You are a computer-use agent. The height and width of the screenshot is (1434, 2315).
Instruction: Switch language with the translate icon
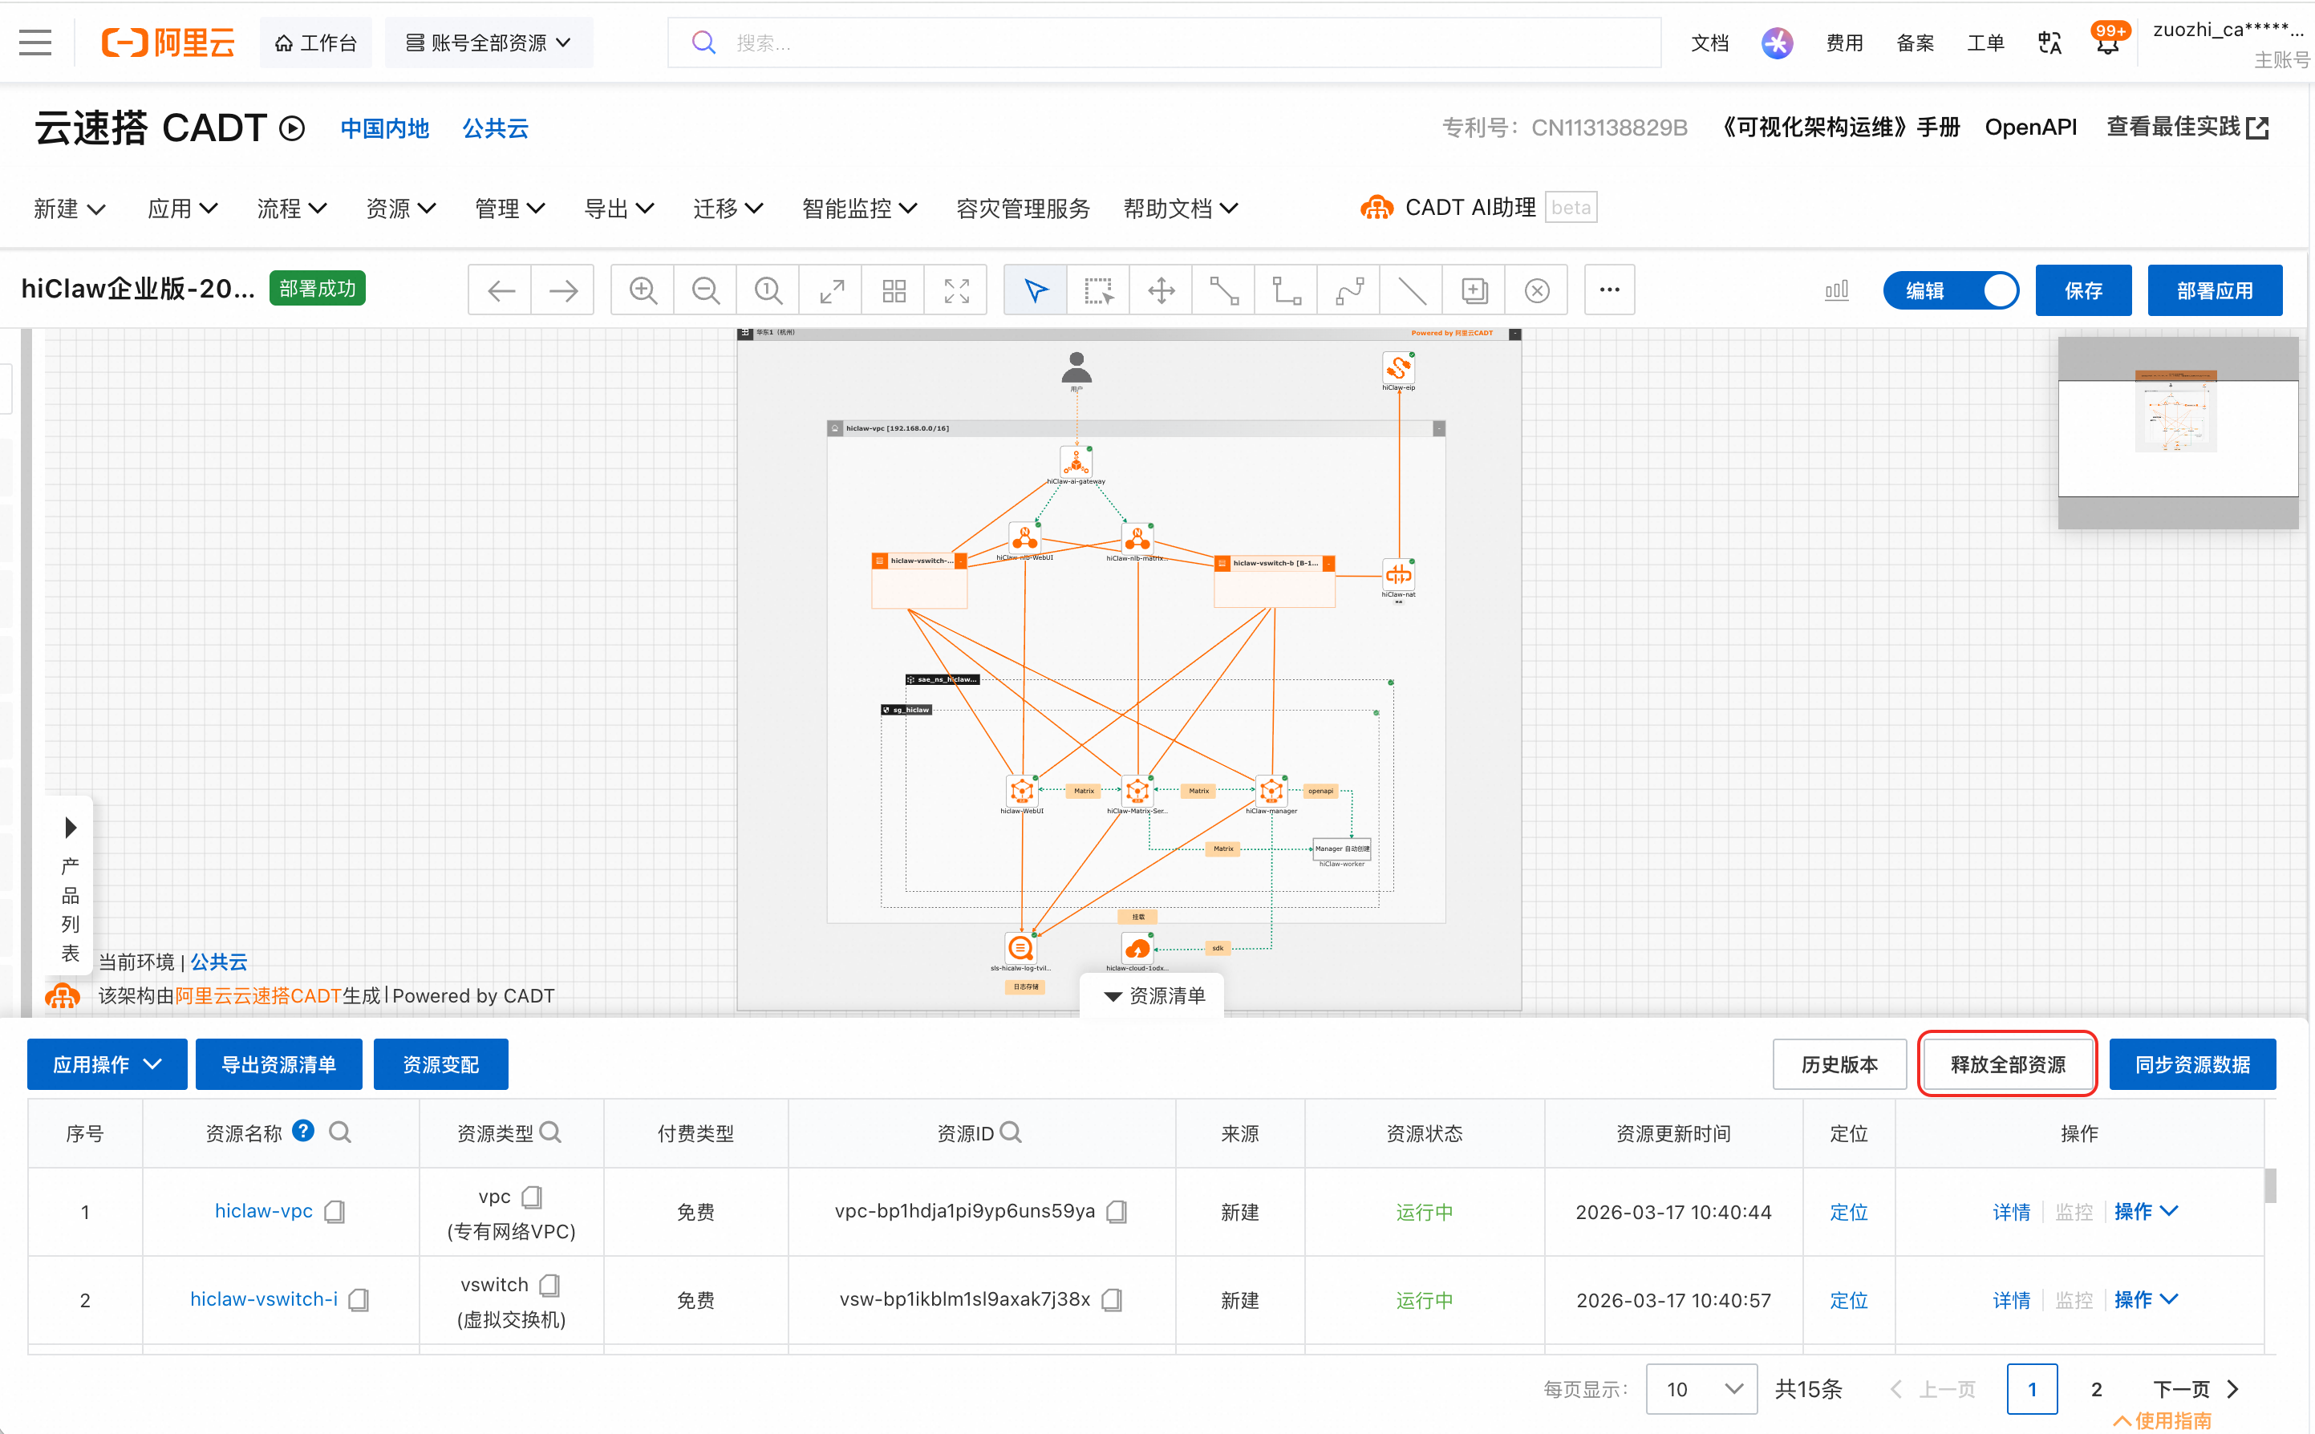click(2049, 43)
